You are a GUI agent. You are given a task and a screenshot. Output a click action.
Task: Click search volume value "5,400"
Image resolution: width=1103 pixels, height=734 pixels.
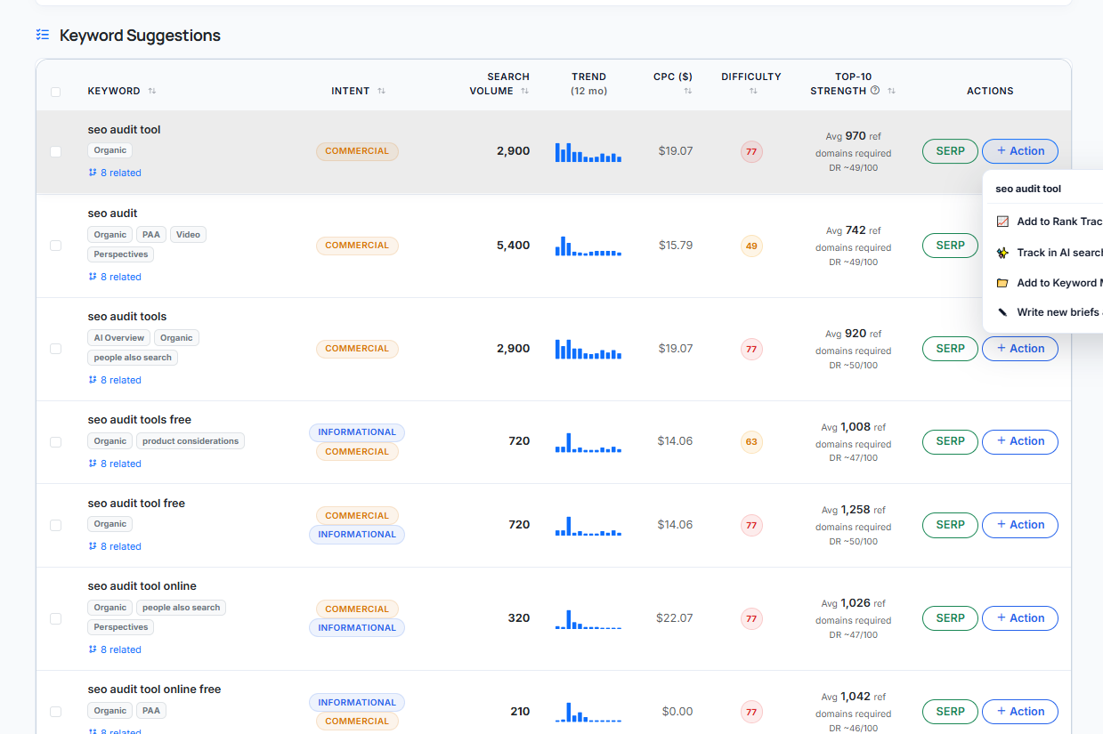coord(513,246)
